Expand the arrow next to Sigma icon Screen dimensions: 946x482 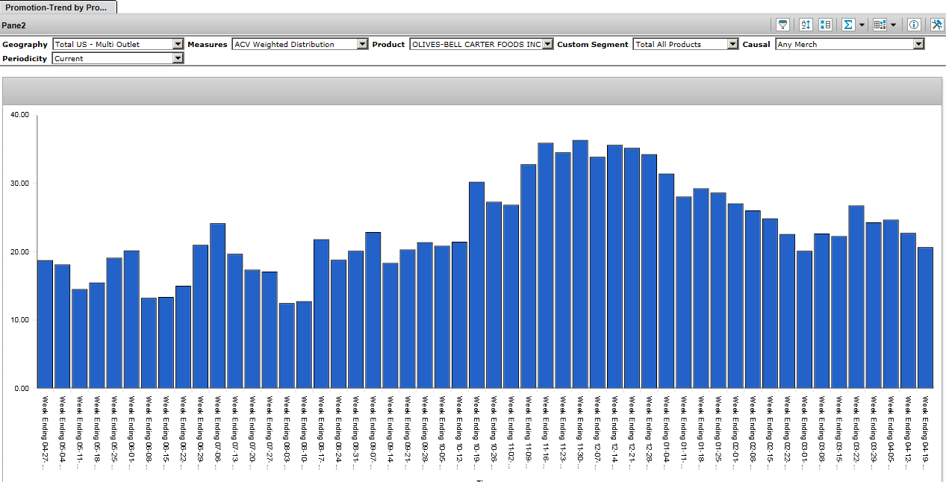tap(862, 25)
